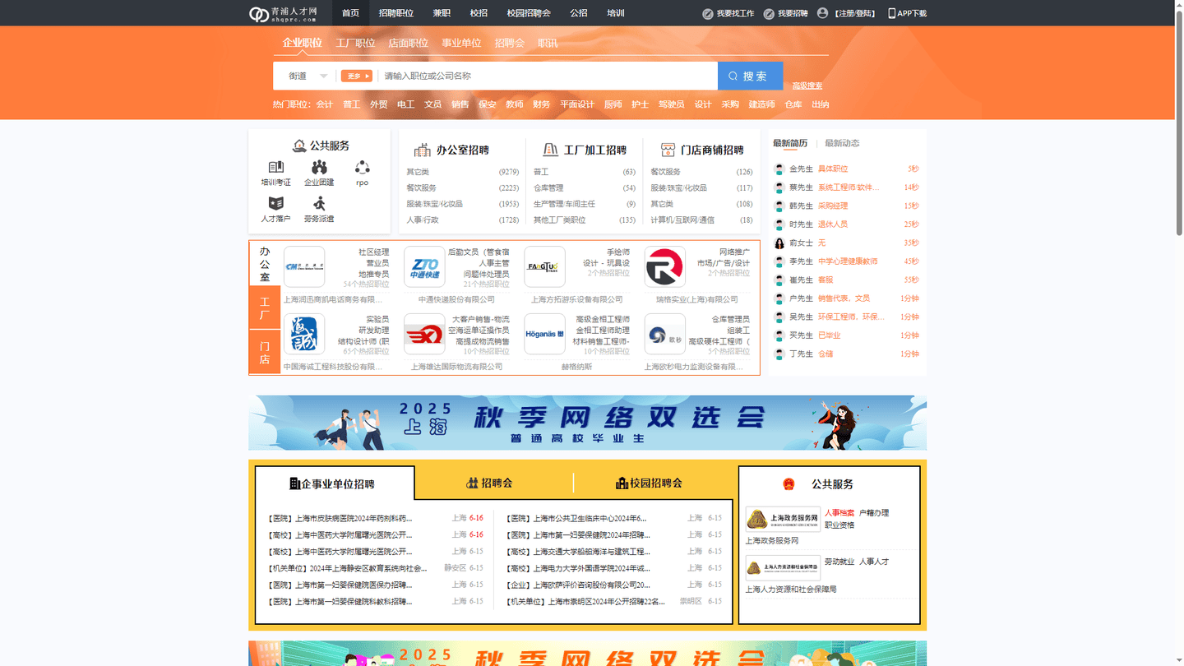
Task: Click hot job keyword 平面设计
Action: [x=577, y=104]
